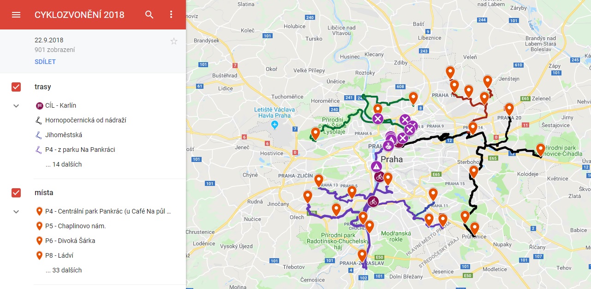Select the orange pin near Divoká Šárka park

316,133
